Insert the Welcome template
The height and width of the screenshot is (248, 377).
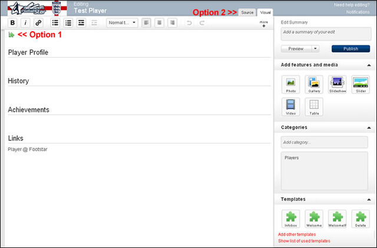[x=314, y=219]
